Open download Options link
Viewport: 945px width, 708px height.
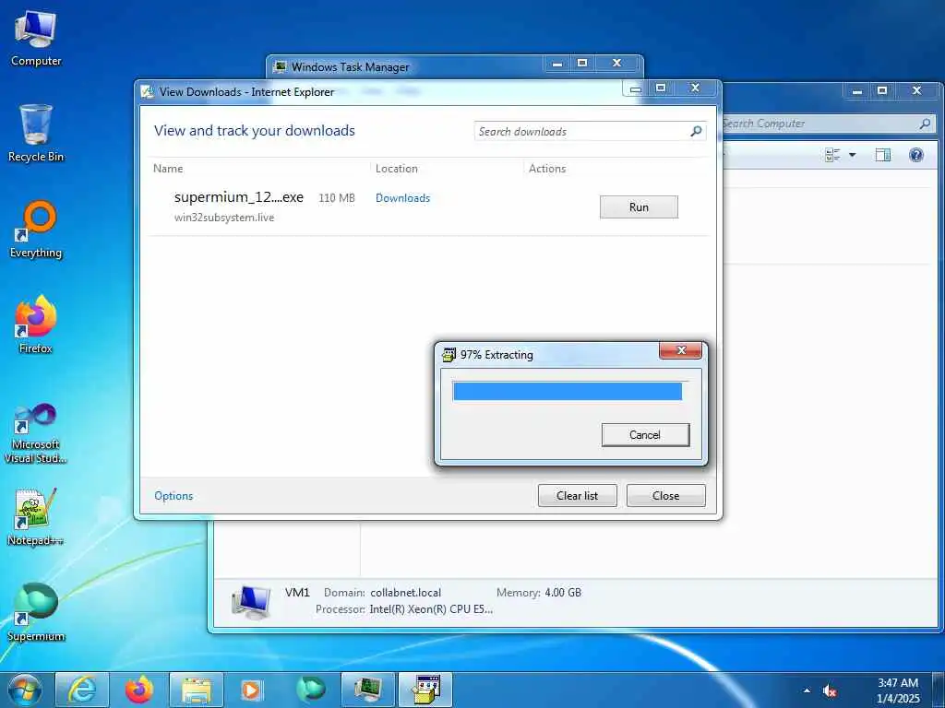[173, 495]
